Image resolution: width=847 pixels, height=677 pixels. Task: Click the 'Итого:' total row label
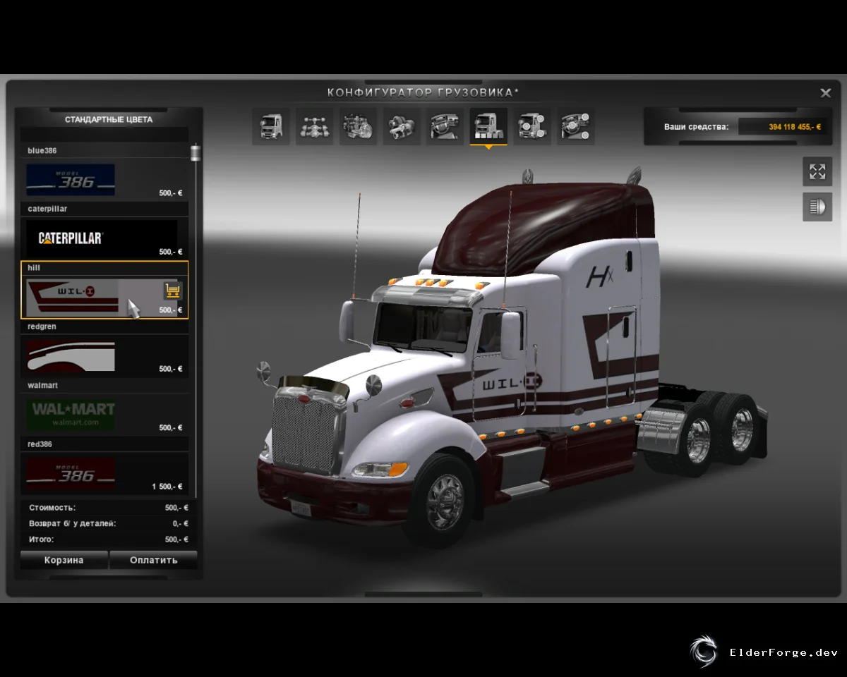click(41, 539)
